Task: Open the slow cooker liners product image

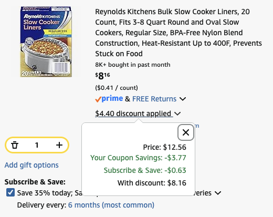Action: pos(46,42)
